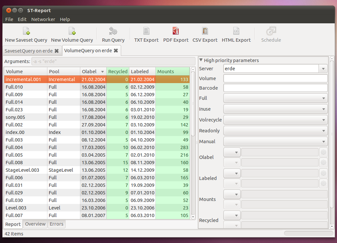Open the Readonly parameter dropdown
The image size is (337, 243).
pyautogui.click(x=275, y=131)
